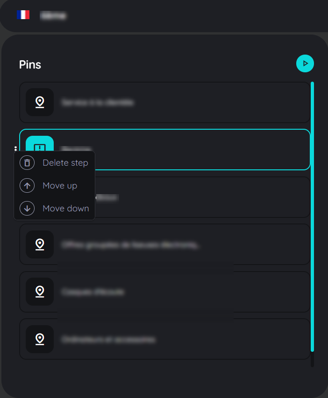Image resolution: width=328 pixels, height=398 pixels.
Task: Click the circled up-arrow icon in the menu
Action: (27, 185)
